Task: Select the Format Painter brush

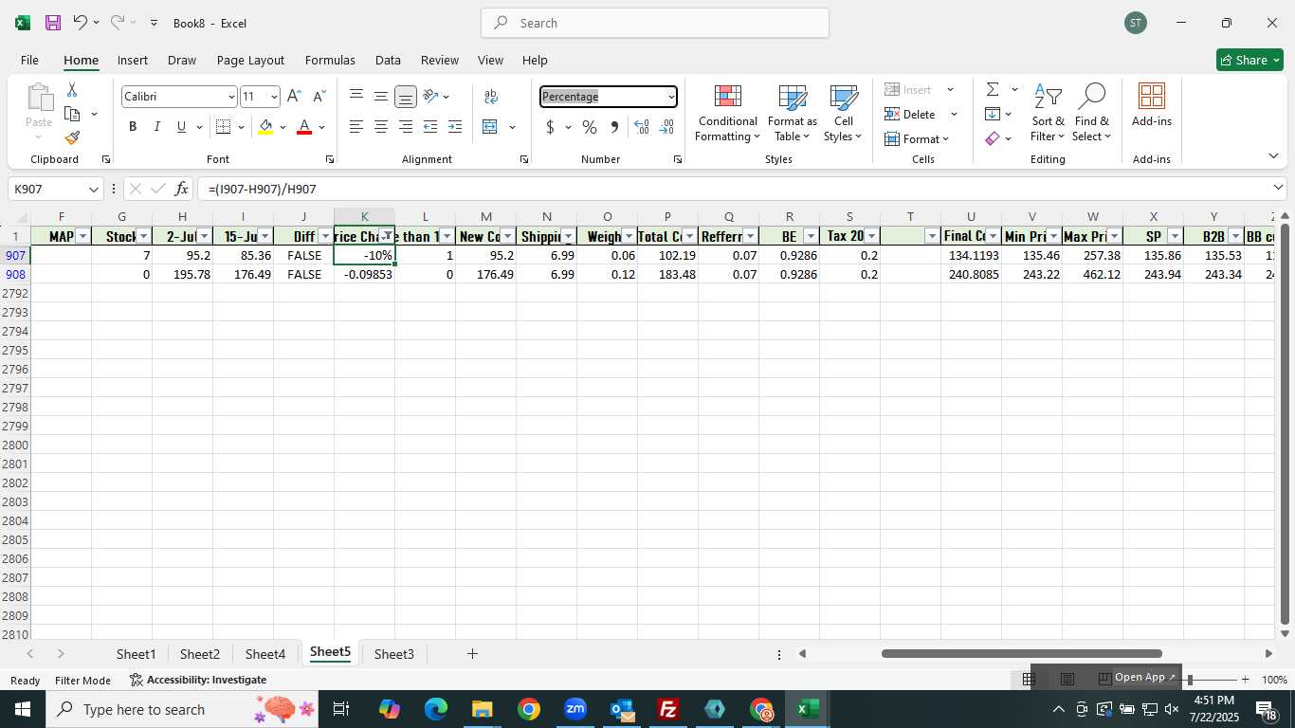Action: click(x=72, y=138)
